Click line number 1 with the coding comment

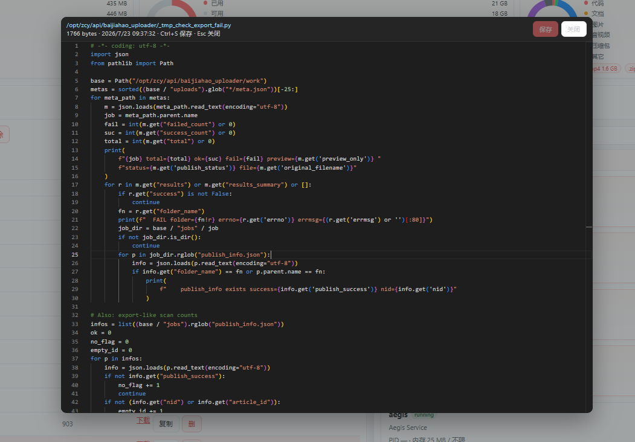point(77,46)
